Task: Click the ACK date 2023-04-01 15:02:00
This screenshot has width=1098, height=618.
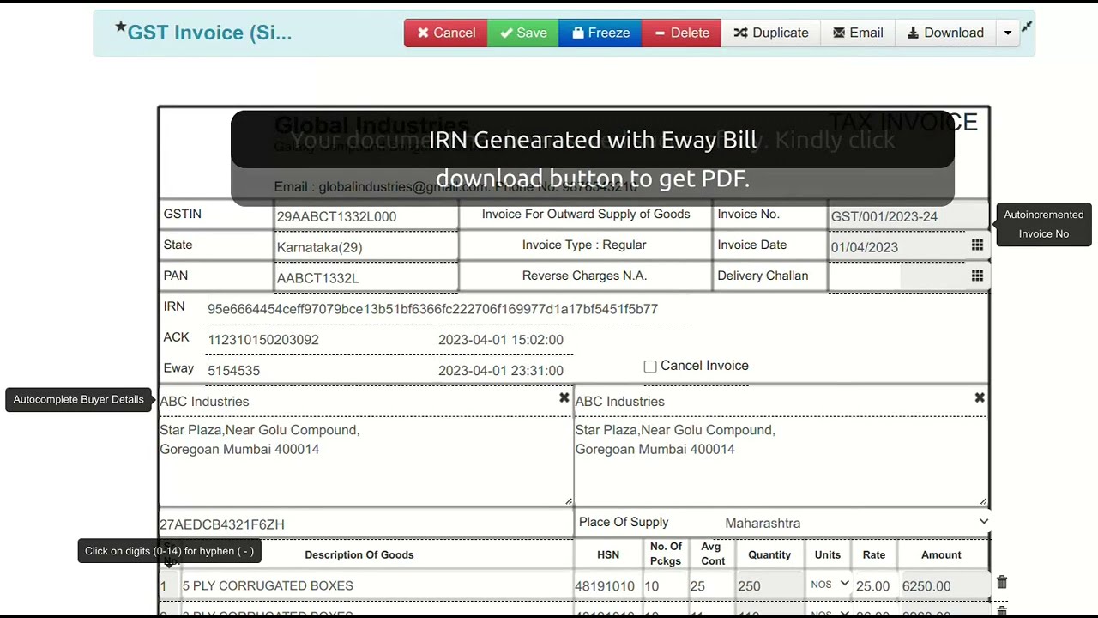Action: 501,340
